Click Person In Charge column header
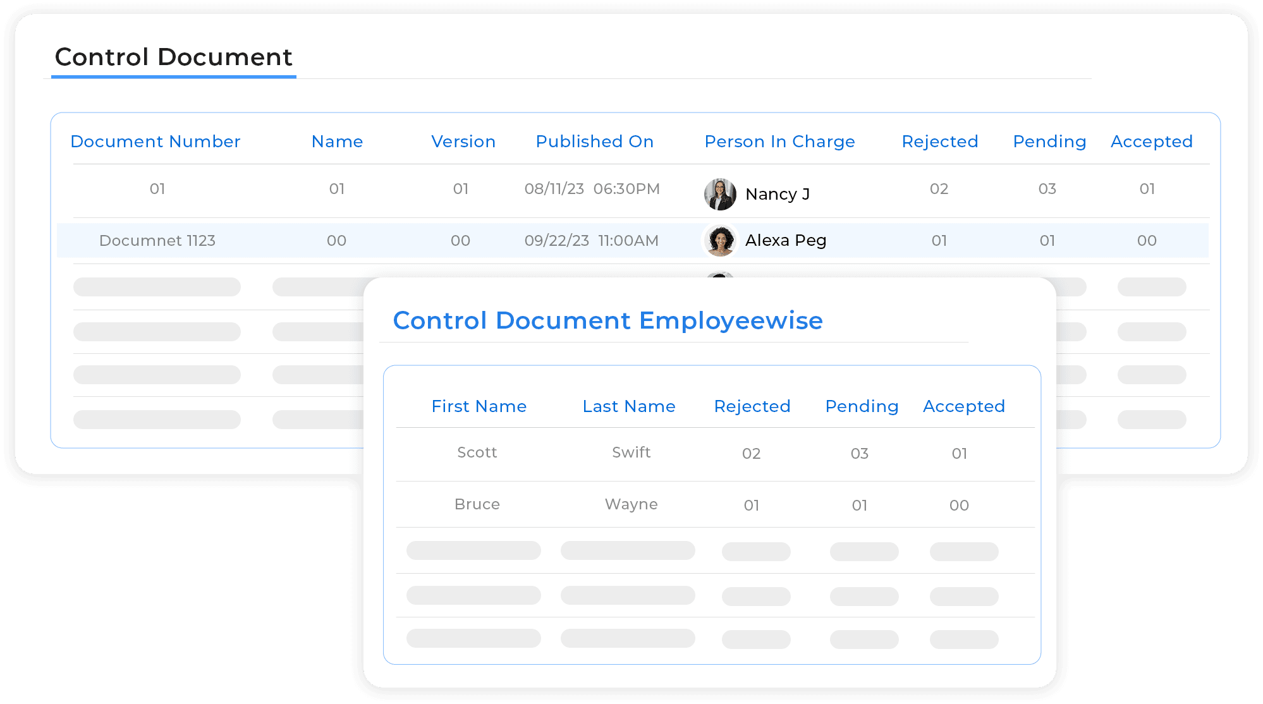Image resolution: width=1263 pixels, height=704 pixels. click(779, 142)
